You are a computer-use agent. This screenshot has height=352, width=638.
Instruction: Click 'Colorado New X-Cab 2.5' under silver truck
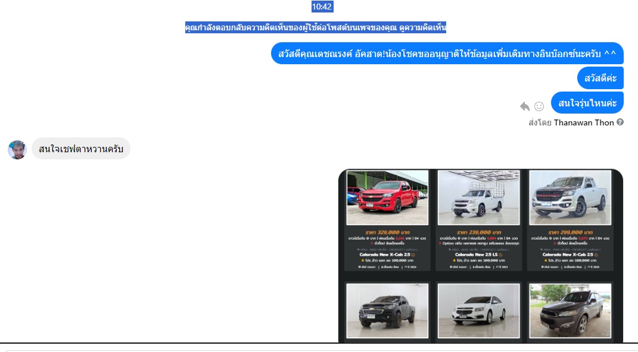tap(568, 254)
